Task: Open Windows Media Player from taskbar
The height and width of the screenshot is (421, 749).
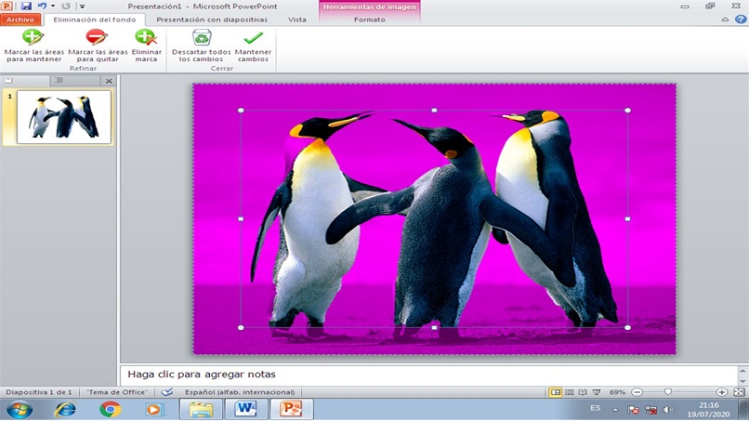Action: (x=154, y=410)
